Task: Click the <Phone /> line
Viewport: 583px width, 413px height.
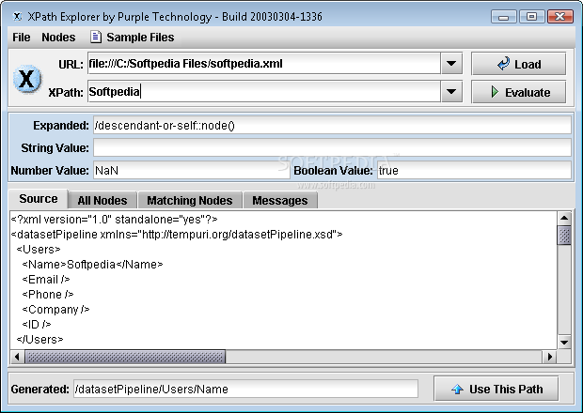Action: pos(48,294)
